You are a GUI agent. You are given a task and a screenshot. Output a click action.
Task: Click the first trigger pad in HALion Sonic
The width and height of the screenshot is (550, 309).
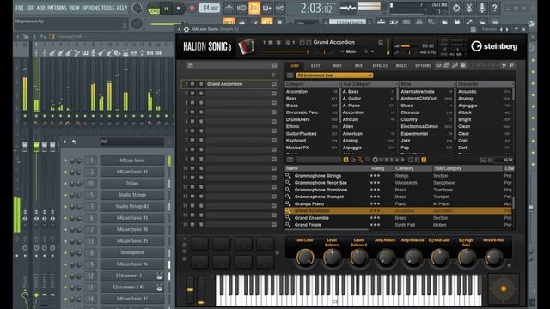pos(199,244)
